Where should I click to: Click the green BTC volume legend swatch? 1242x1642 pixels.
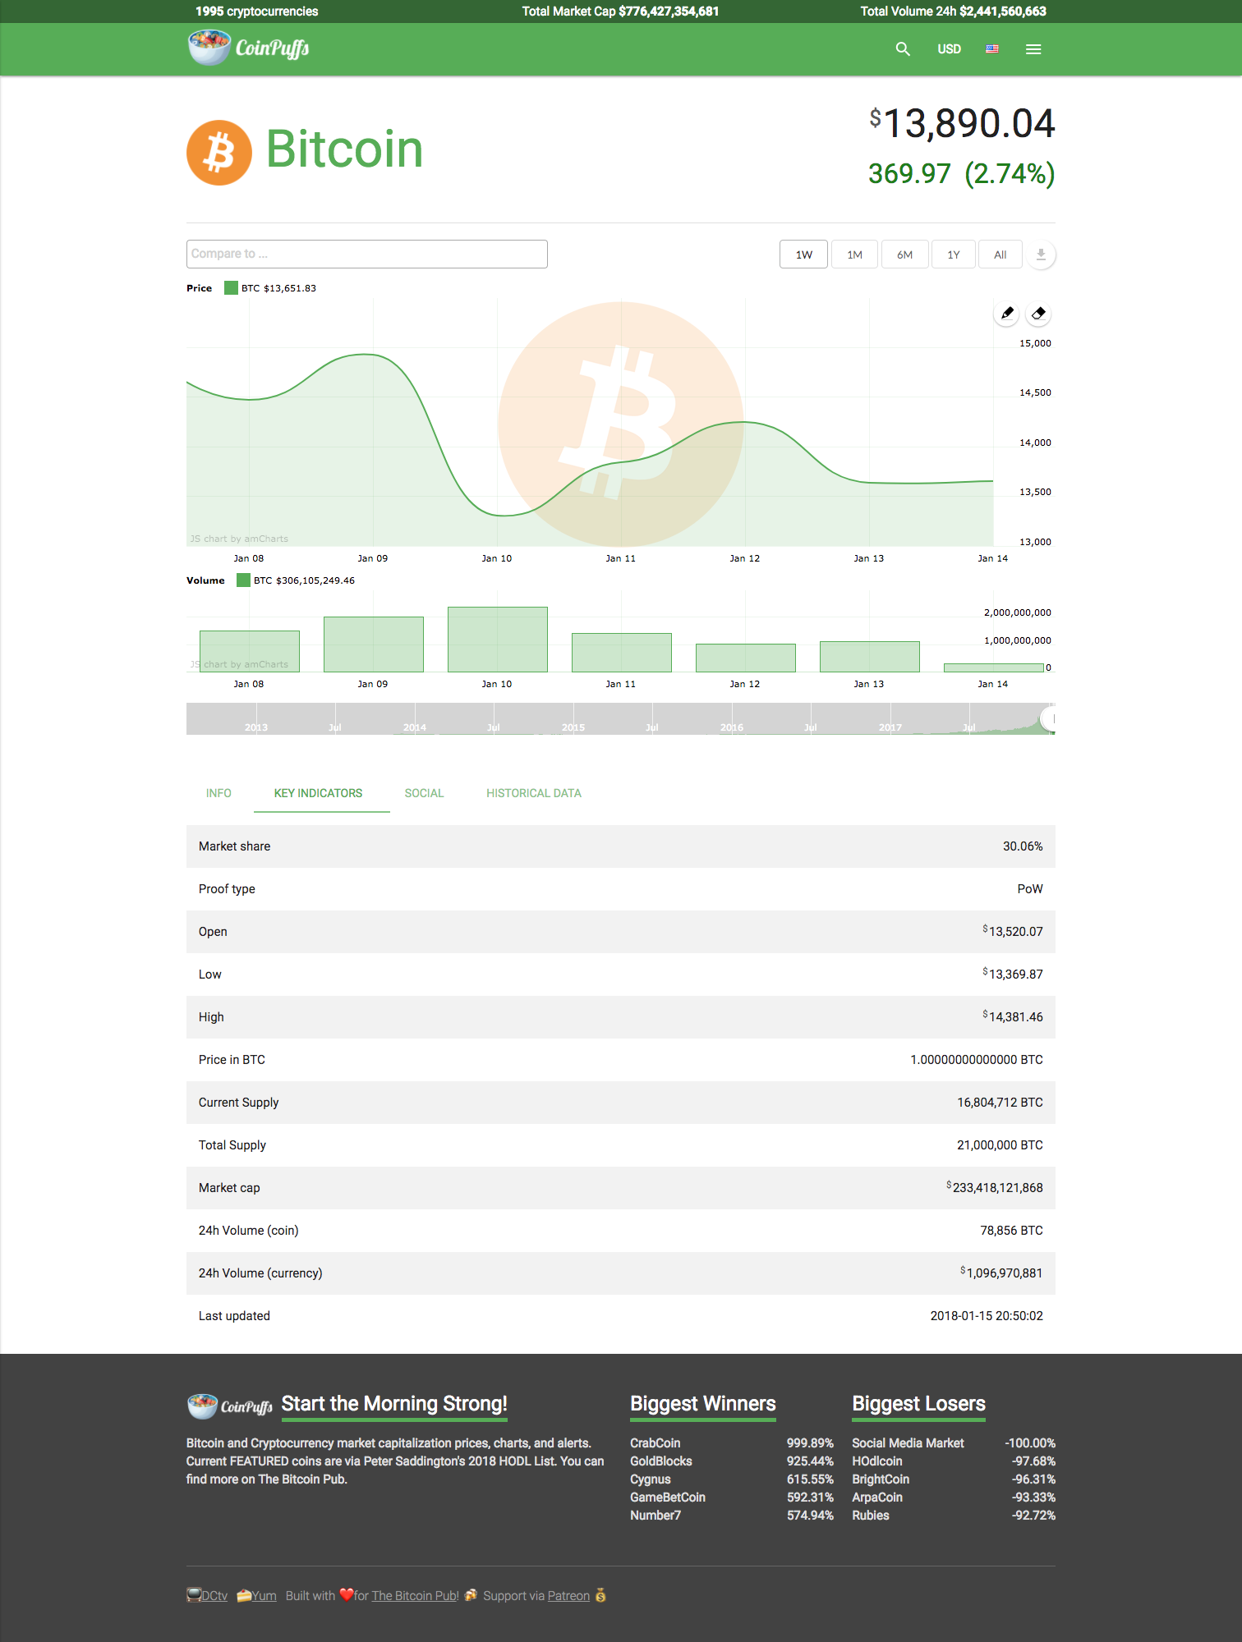(x=243, y=580)
